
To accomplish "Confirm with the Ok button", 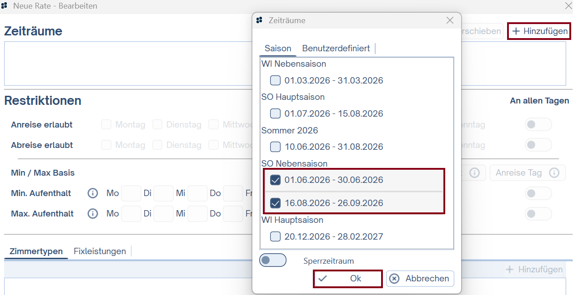I will coord(348,279).
